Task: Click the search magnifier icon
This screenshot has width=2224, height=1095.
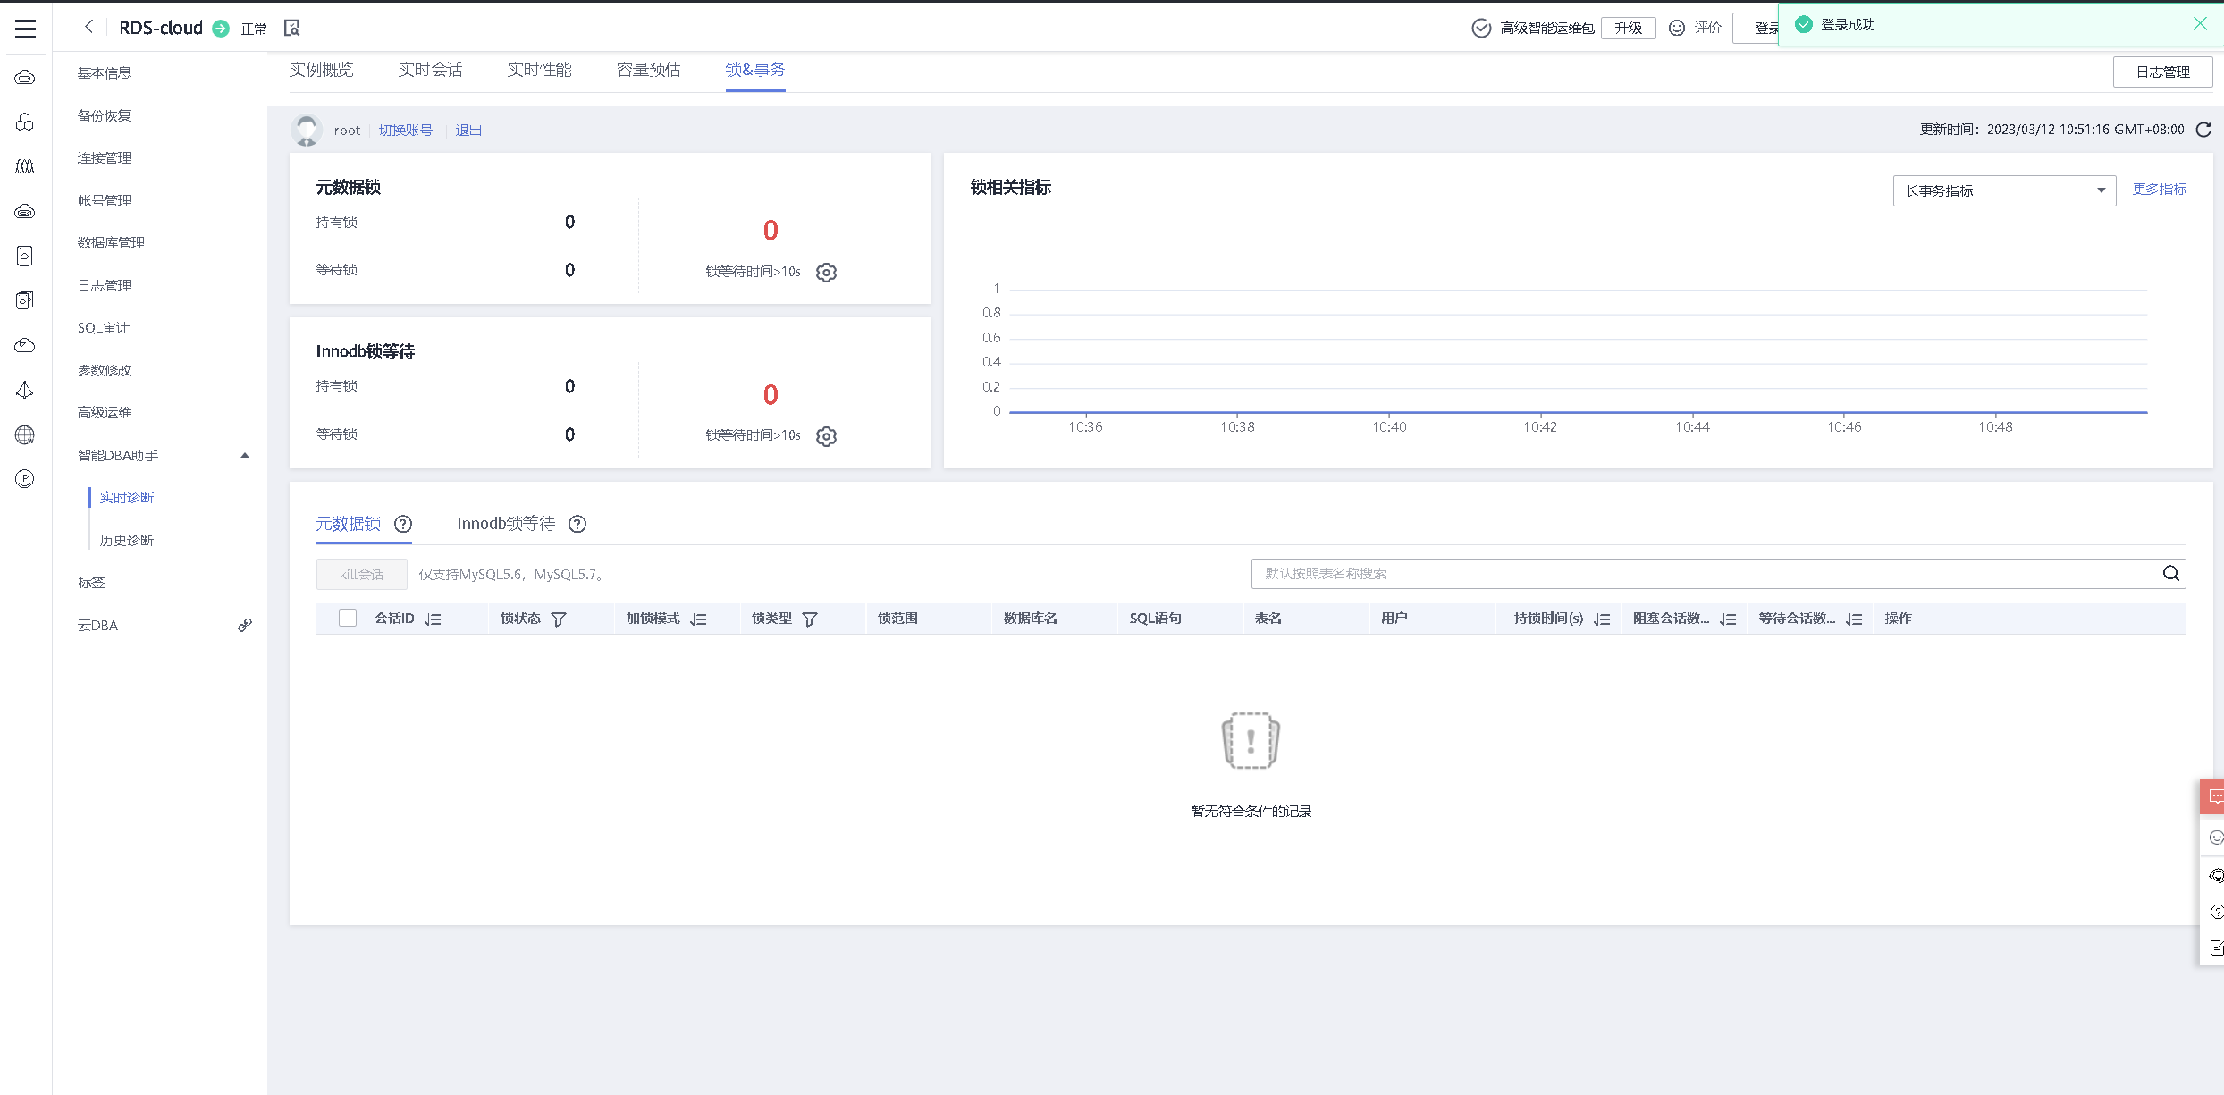Action: pyautogui.click(x=2170, y=574)
